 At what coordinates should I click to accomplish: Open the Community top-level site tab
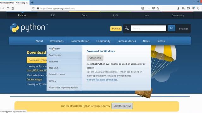point(178,15)
